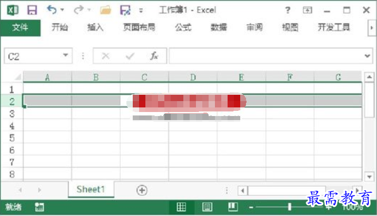Go to the next sheet tab
This screenshot has width=377, height=216.
point(40,190)
